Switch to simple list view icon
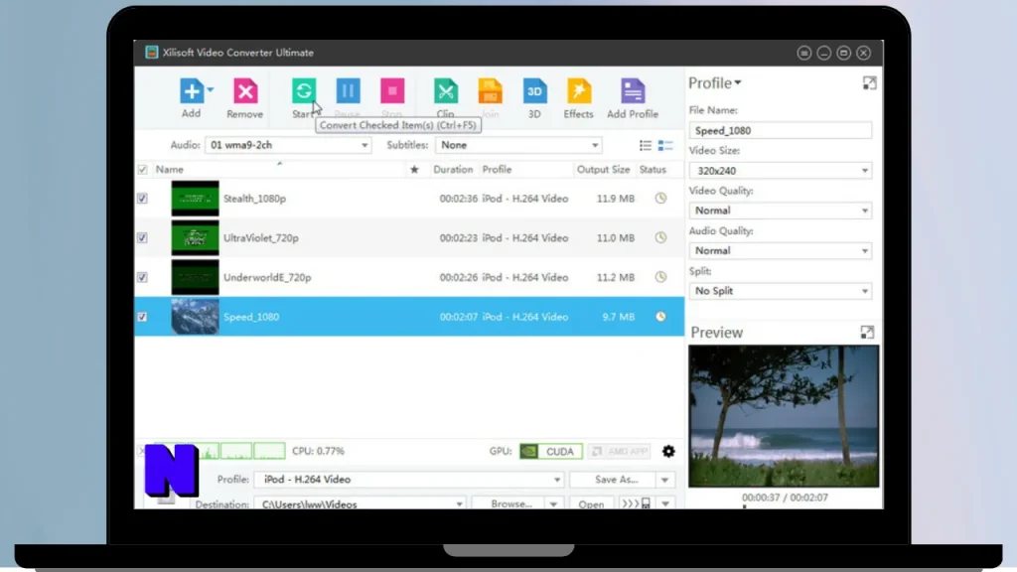Viewport: 1017px width, 572px height. pyautogui.click(x=646, y=145)
